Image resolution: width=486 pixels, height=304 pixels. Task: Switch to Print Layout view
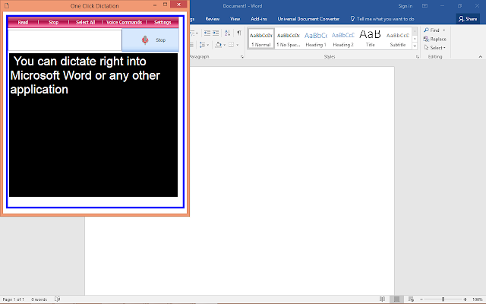[x=396, y=299]
